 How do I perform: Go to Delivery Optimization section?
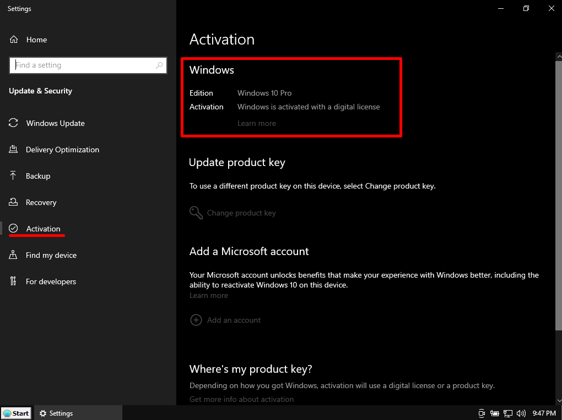62,150
